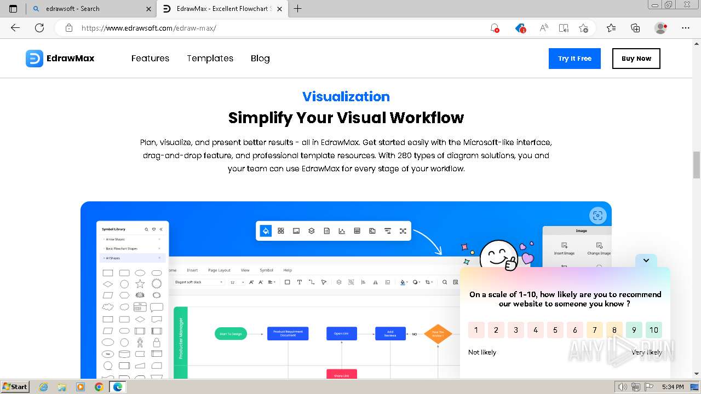The image size is (701, 394).
Task: Click the page vertical scrollbar thumb
Action: click(x=697, y=165)
